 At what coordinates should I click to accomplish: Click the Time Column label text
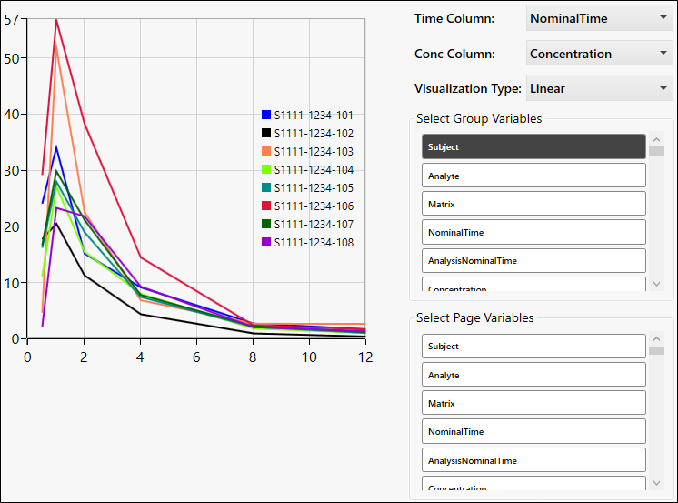454,18
